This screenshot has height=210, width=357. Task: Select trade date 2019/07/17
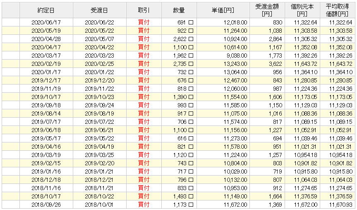(46, 122)
